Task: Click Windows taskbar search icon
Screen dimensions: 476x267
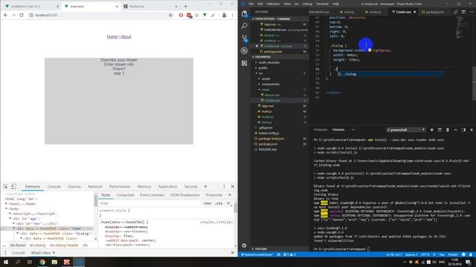Action: [18, 262]
